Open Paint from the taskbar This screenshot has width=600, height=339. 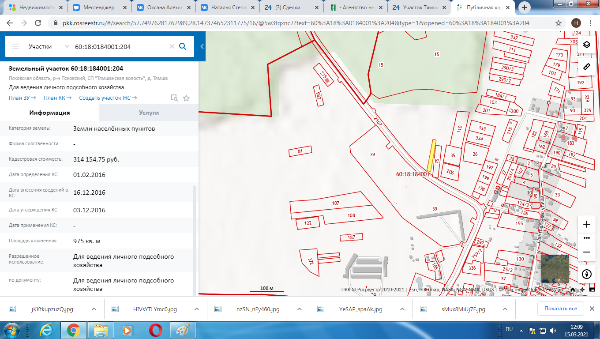pyautogui.click(x=182, y=330)
